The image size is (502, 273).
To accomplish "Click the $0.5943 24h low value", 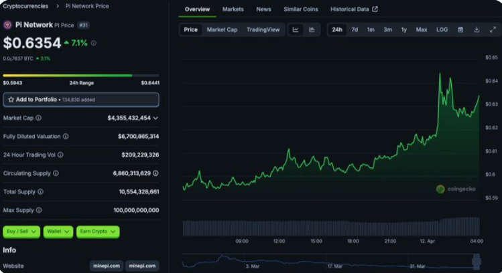I will pyautogui.click(x=13, y=83).
